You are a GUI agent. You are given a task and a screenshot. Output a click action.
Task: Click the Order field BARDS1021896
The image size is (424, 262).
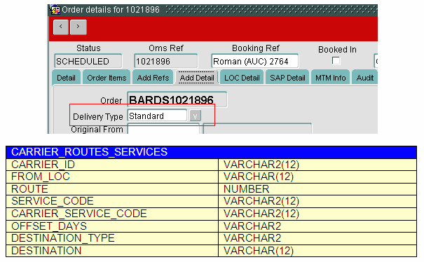[177, 99]
